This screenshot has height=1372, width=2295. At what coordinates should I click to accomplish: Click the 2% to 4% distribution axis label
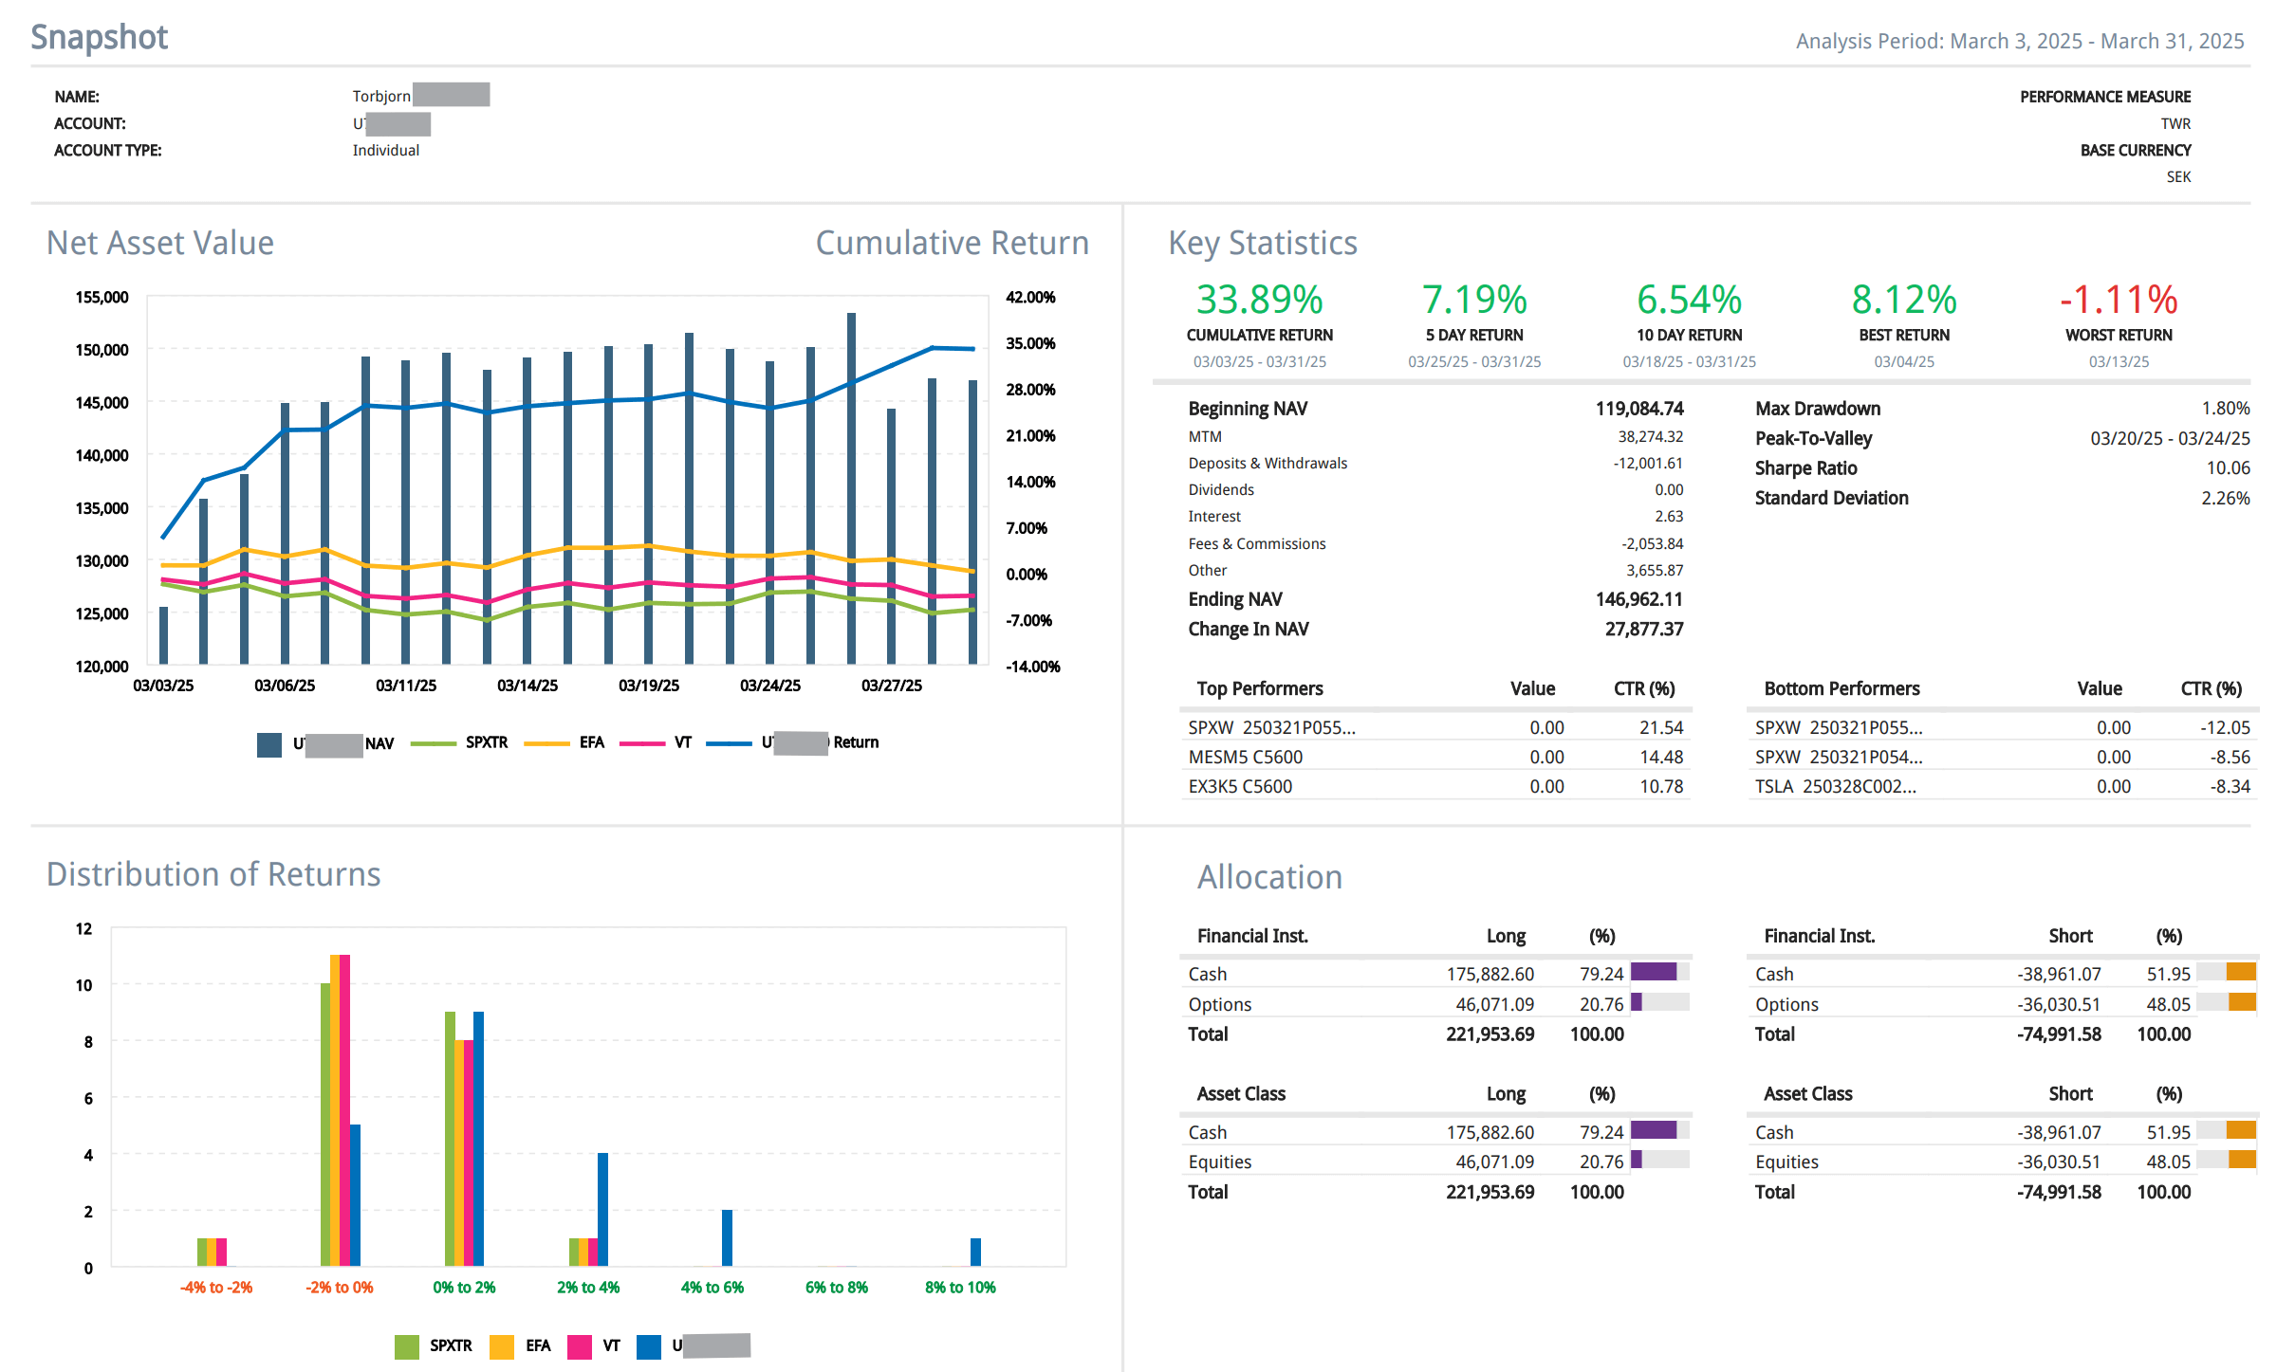pos(588,1288)
